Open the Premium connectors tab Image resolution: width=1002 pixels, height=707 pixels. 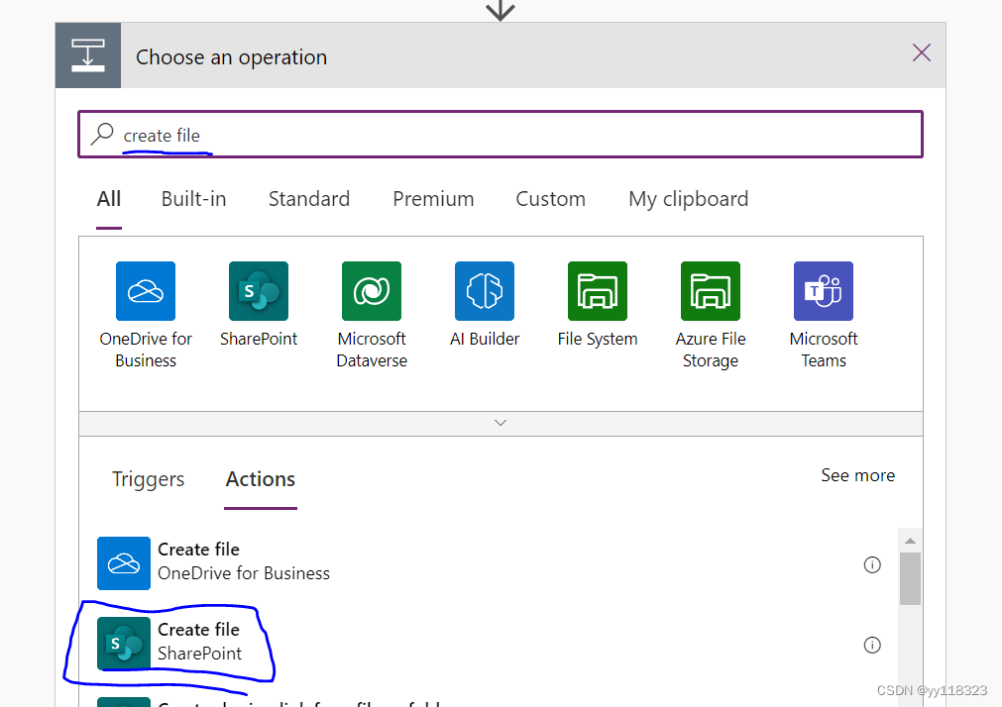pos(433,199)
